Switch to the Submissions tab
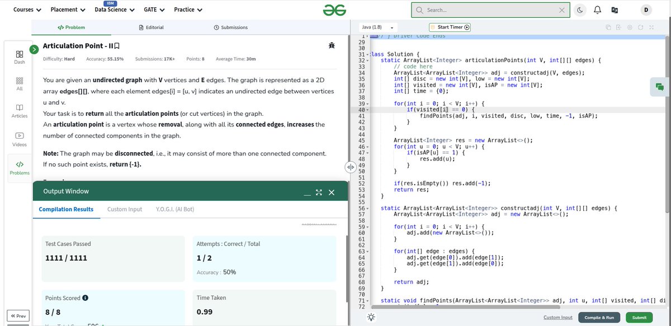 [x=230, y=27]
